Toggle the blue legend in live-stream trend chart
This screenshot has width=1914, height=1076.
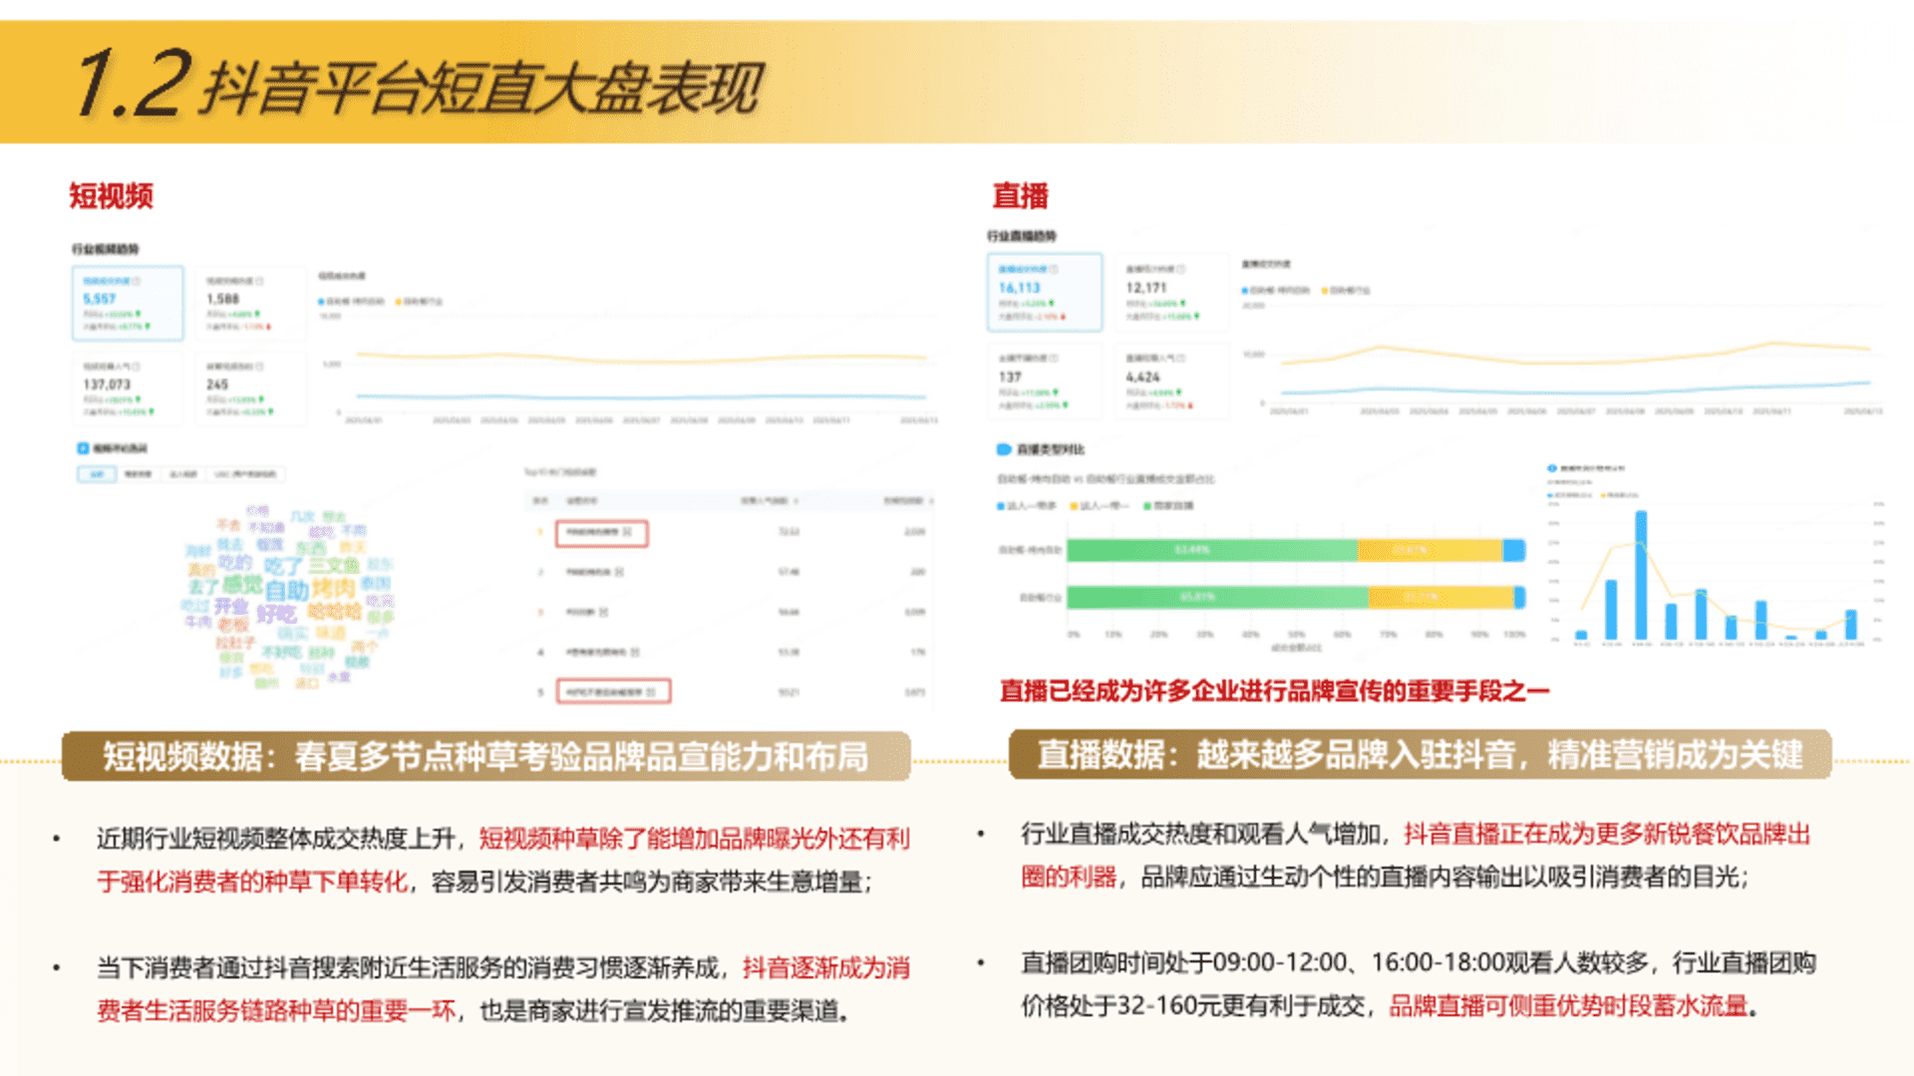(1275, 290)
